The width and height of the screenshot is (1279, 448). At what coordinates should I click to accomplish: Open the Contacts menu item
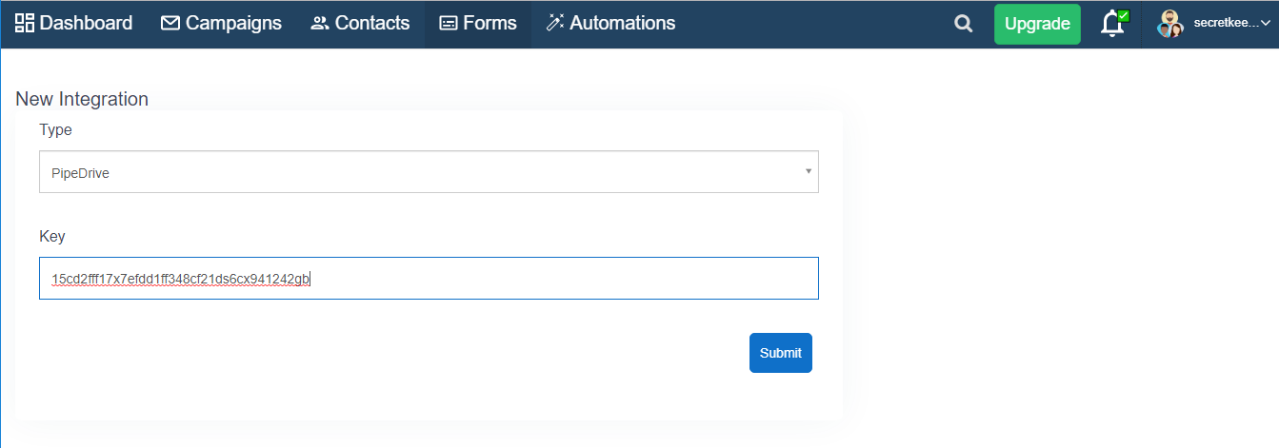coord(360,23)
